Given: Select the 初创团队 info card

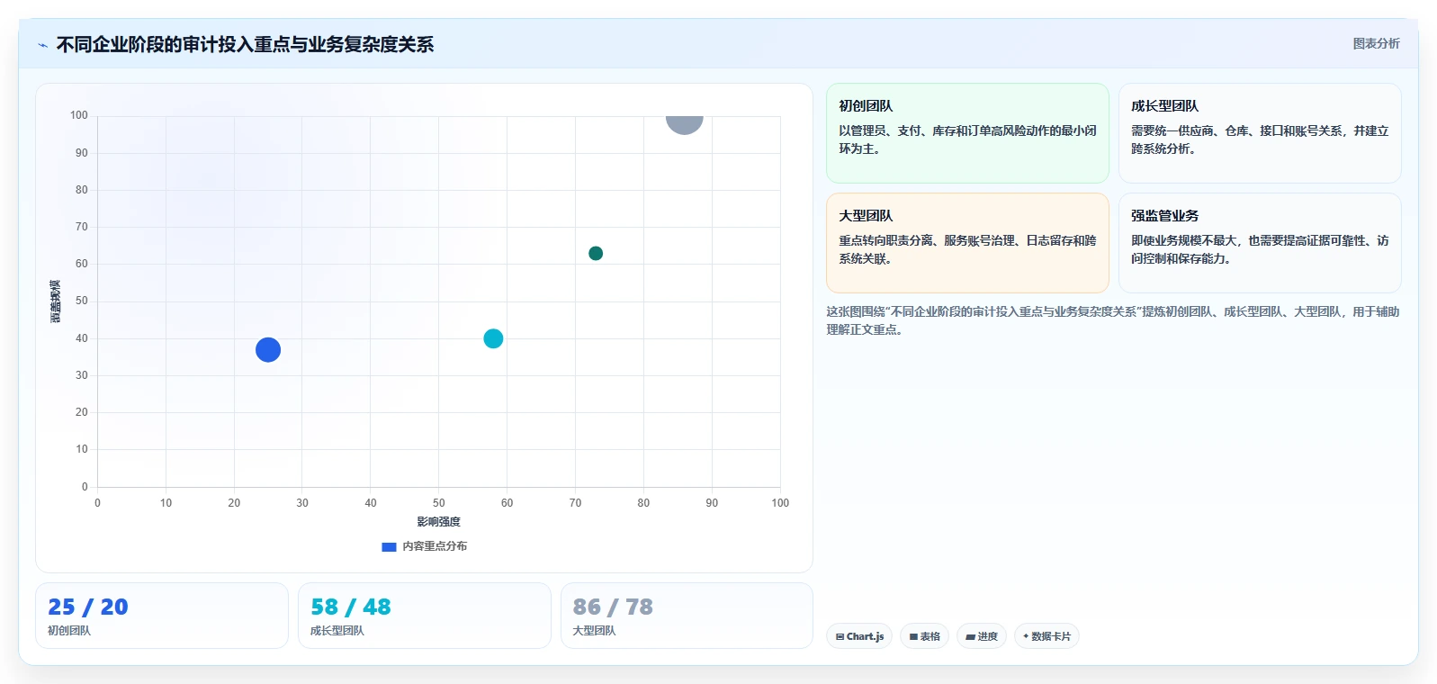Looking at the screenshot, I should (x=967, y=133).
